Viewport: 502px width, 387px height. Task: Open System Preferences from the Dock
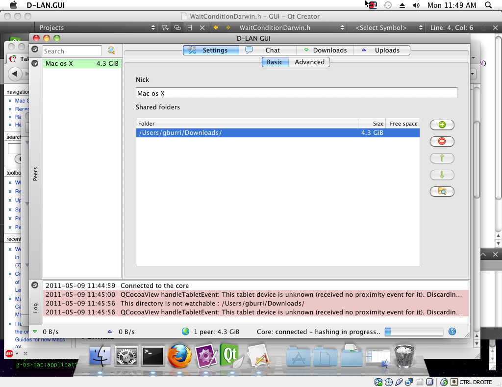click(126, 356)
